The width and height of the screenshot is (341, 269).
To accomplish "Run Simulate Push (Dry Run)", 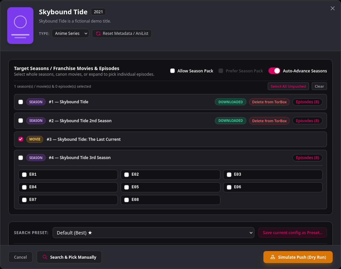I will [x=298, y=257].
